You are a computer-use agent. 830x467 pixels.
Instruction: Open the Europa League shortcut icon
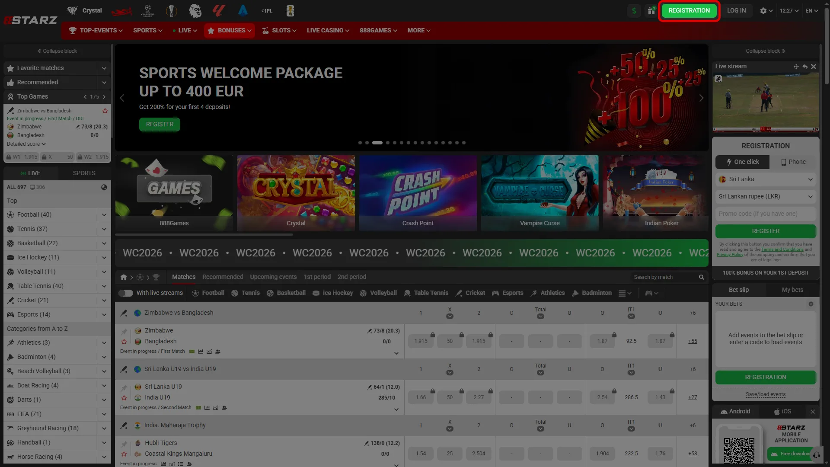[x=172, y=11]
